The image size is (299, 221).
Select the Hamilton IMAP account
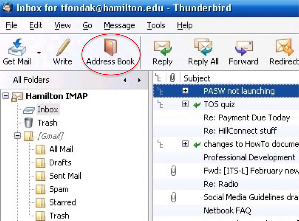point(57,96)
